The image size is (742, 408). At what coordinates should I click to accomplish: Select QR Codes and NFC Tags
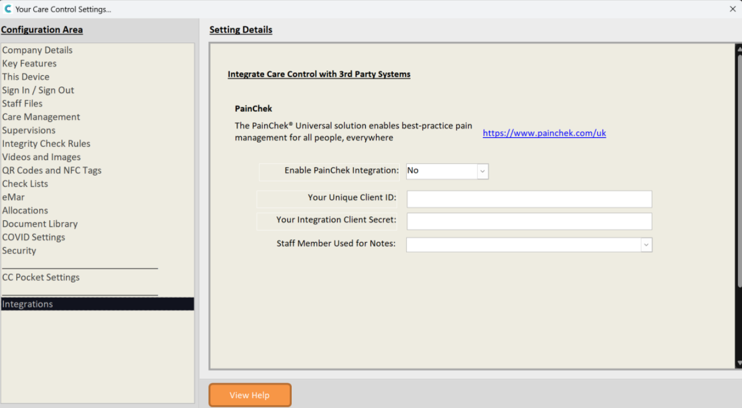[52, 170]
